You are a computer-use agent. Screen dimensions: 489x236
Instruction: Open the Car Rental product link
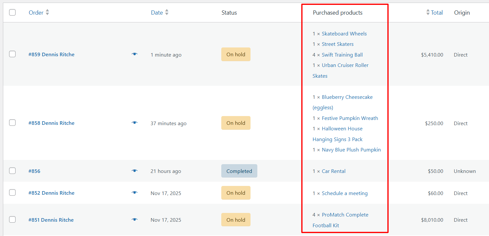(333, 171)
